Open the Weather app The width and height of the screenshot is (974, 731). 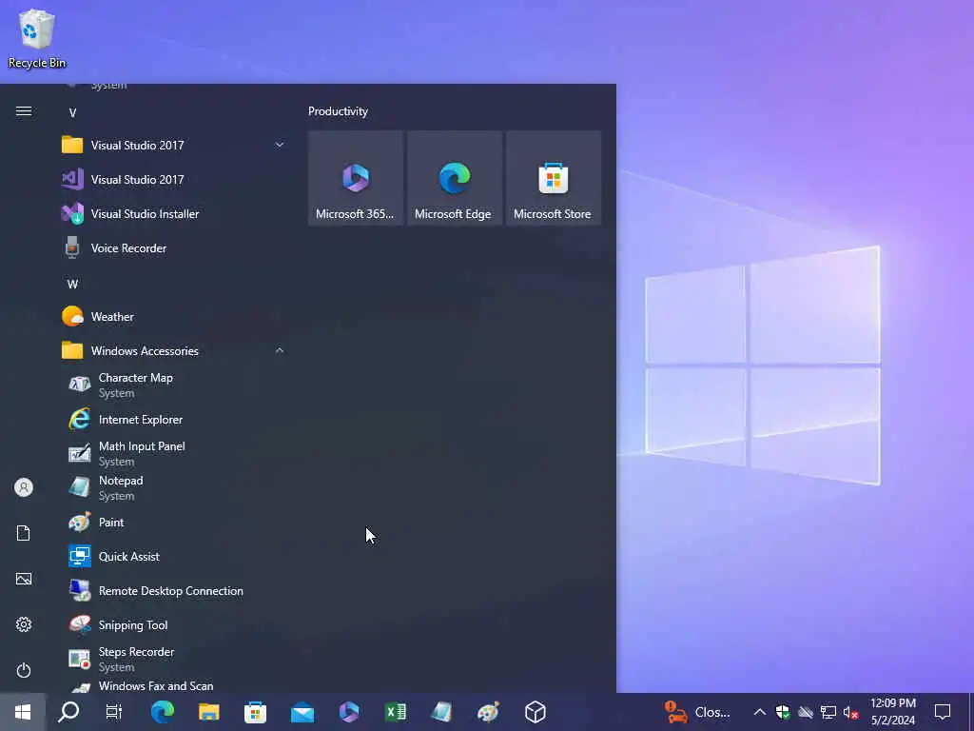point(174,316)
